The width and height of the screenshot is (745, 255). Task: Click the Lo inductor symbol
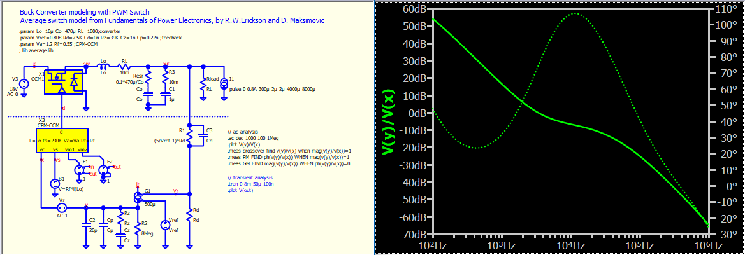click(103, 67)
